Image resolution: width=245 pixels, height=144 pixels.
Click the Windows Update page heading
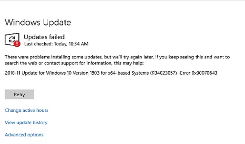[x=38, y=22]
